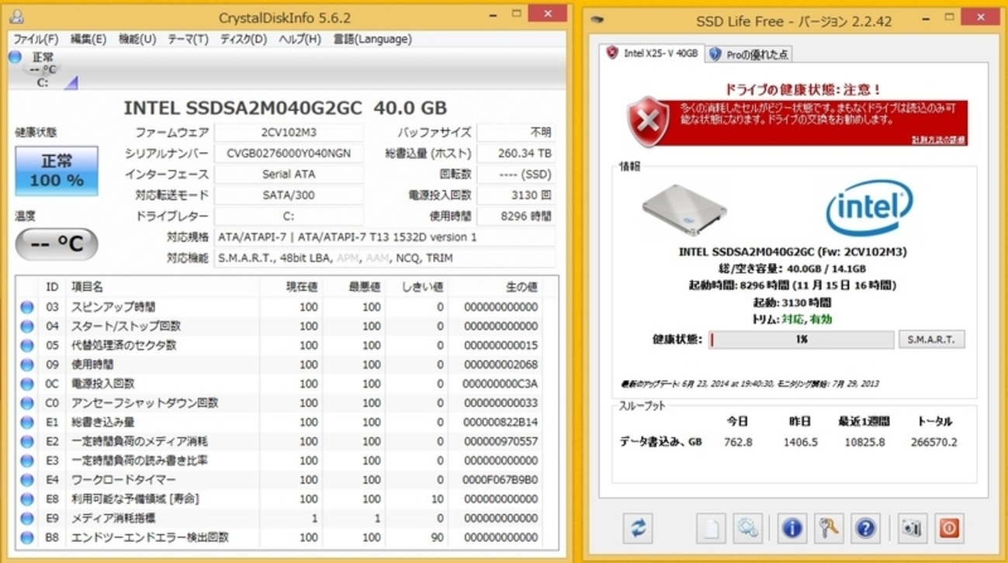Image resolution: width=1008 pixels, height=563 pixels.
Task: Click the status dot for スピンアップ時間 row
Action: (x=27, y=307)
